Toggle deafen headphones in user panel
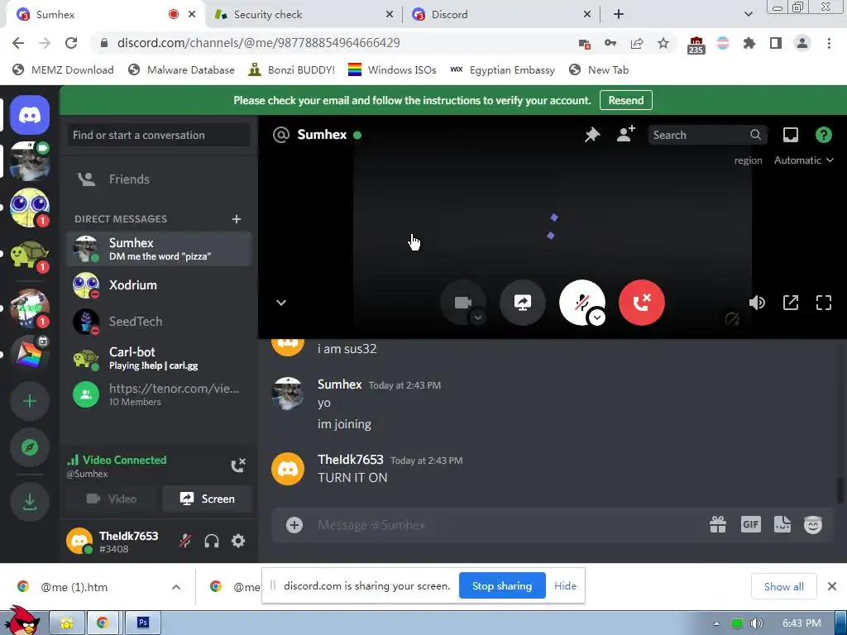Image resolution: width=847 pixels, height=635 pixels. click(212, 541)
